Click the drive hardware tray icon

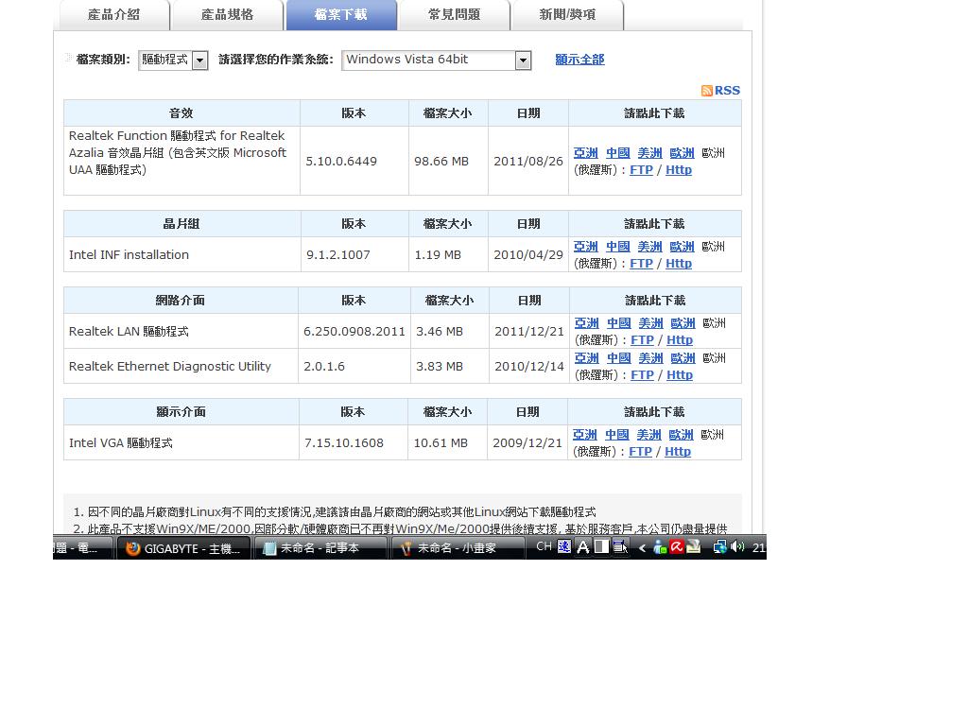[693, 547]
